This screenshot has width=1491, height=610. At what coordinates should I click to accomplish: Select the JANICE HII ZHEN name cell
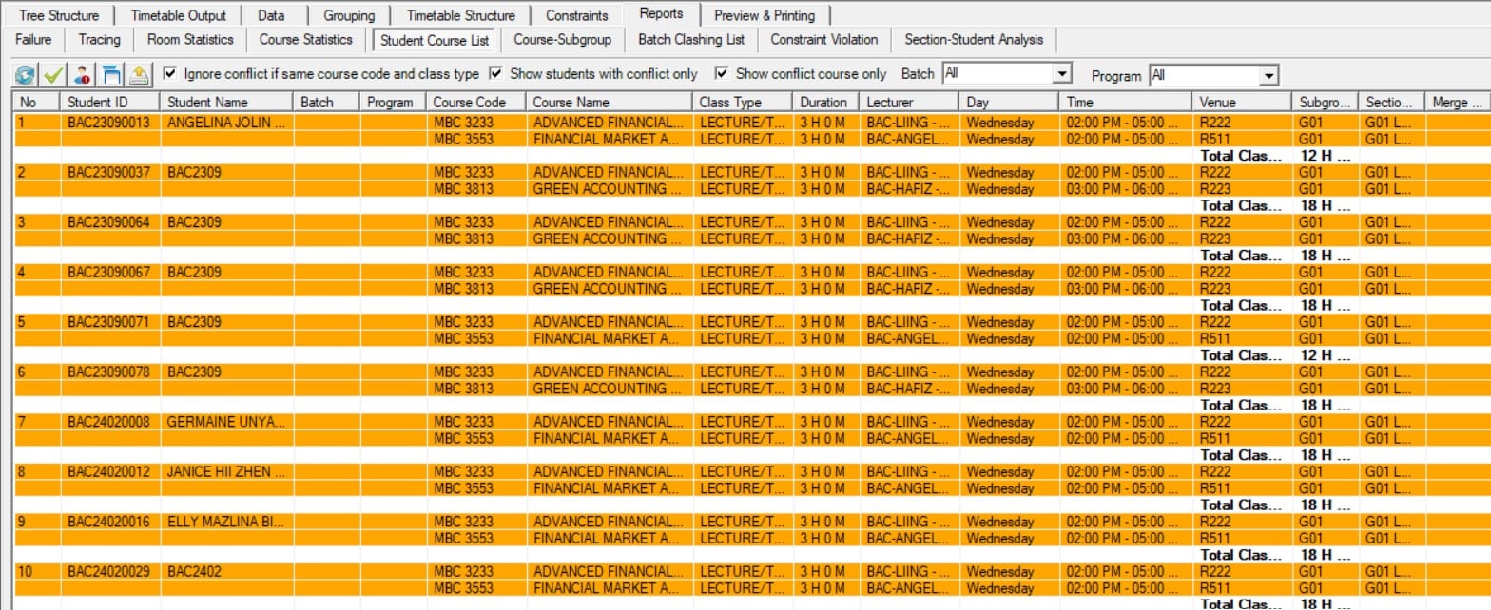click(x=227, y=472)
